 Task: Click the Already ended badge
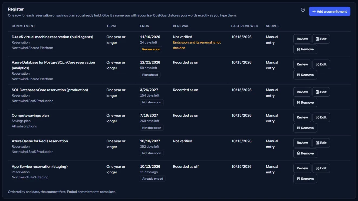153,179
